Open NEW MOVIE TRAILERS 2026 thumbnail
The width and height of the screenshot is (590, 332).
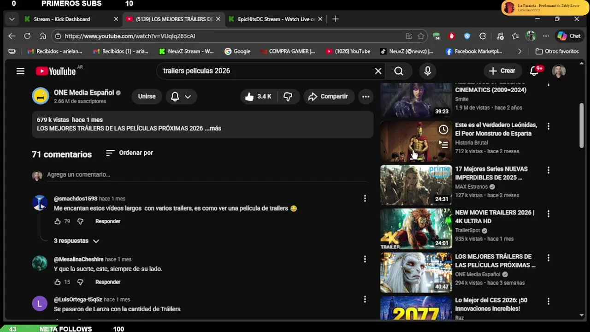click(x=416, y=229)
